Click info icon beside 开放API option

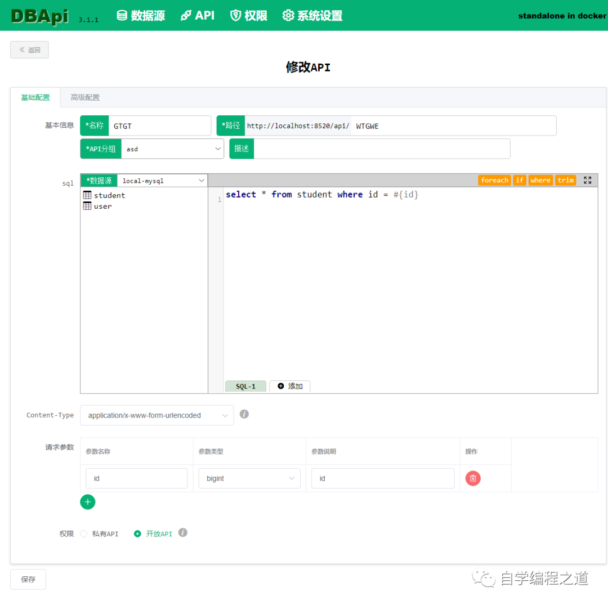pos(183,532)
